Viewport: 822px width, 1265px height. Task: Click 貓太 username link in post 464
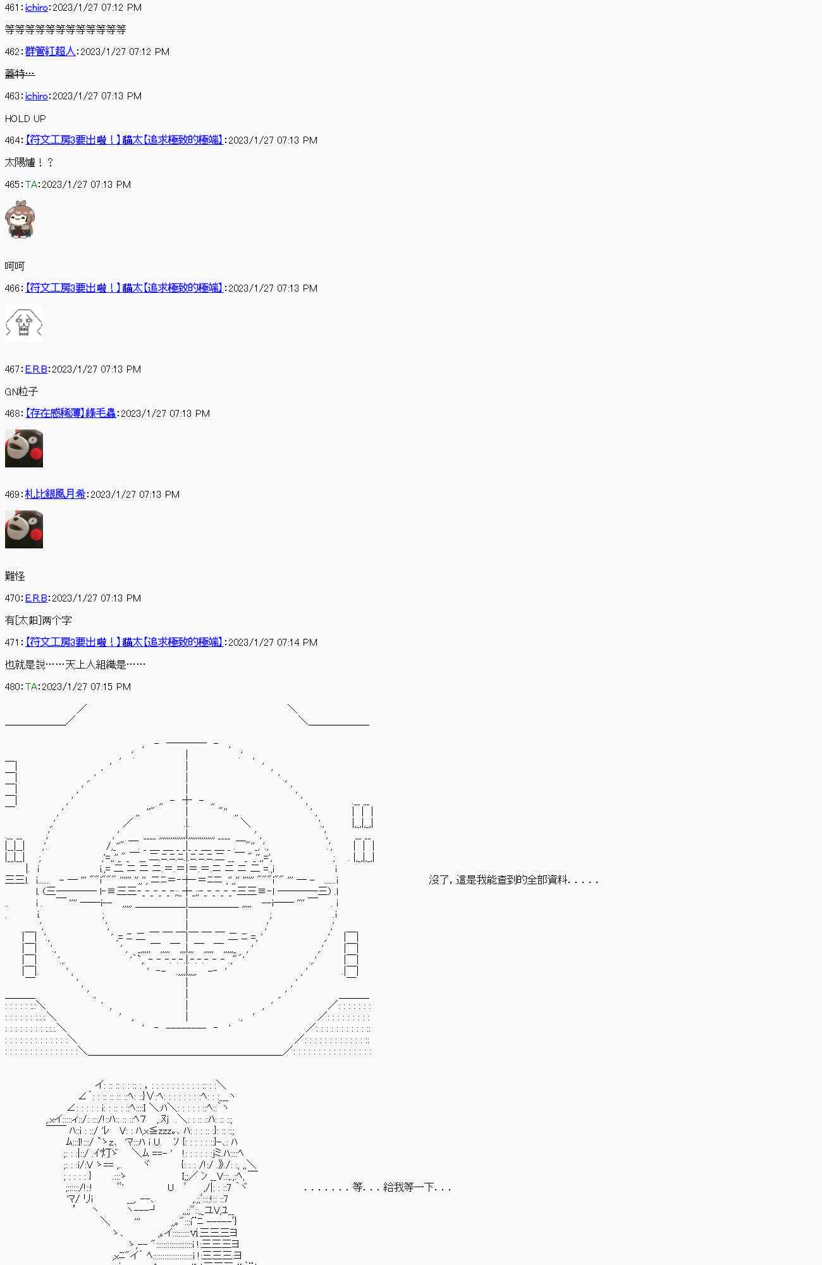tap(125, 140)
